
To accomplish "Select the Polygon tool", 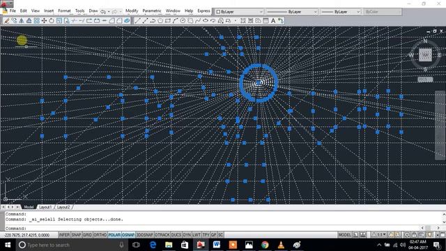I will tap(160, 21).
